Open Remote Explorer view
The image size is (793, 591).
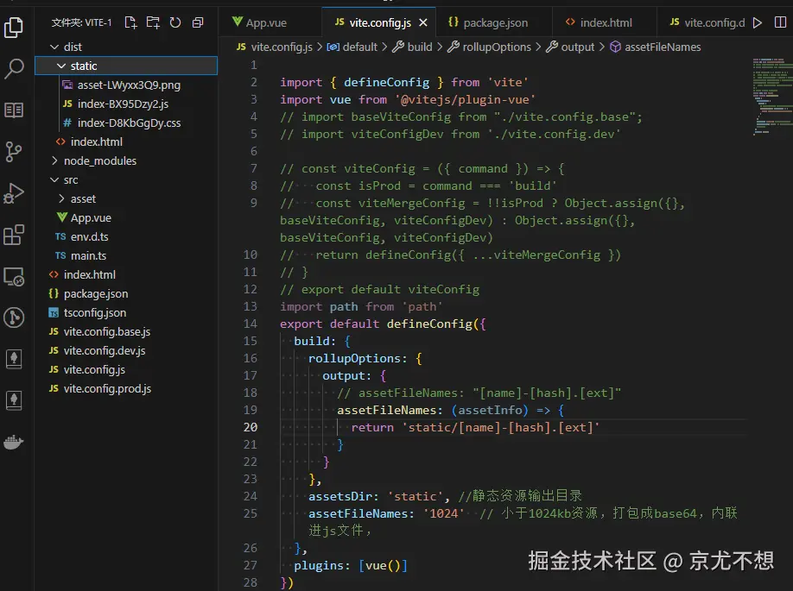click(x=14, y=277)
